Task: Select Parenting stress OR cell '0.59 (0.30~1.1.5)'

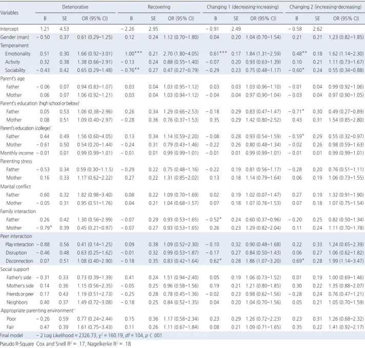Action: point(95,169)
